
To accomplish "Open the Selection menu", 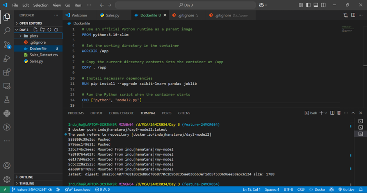I will coord(41,5).
